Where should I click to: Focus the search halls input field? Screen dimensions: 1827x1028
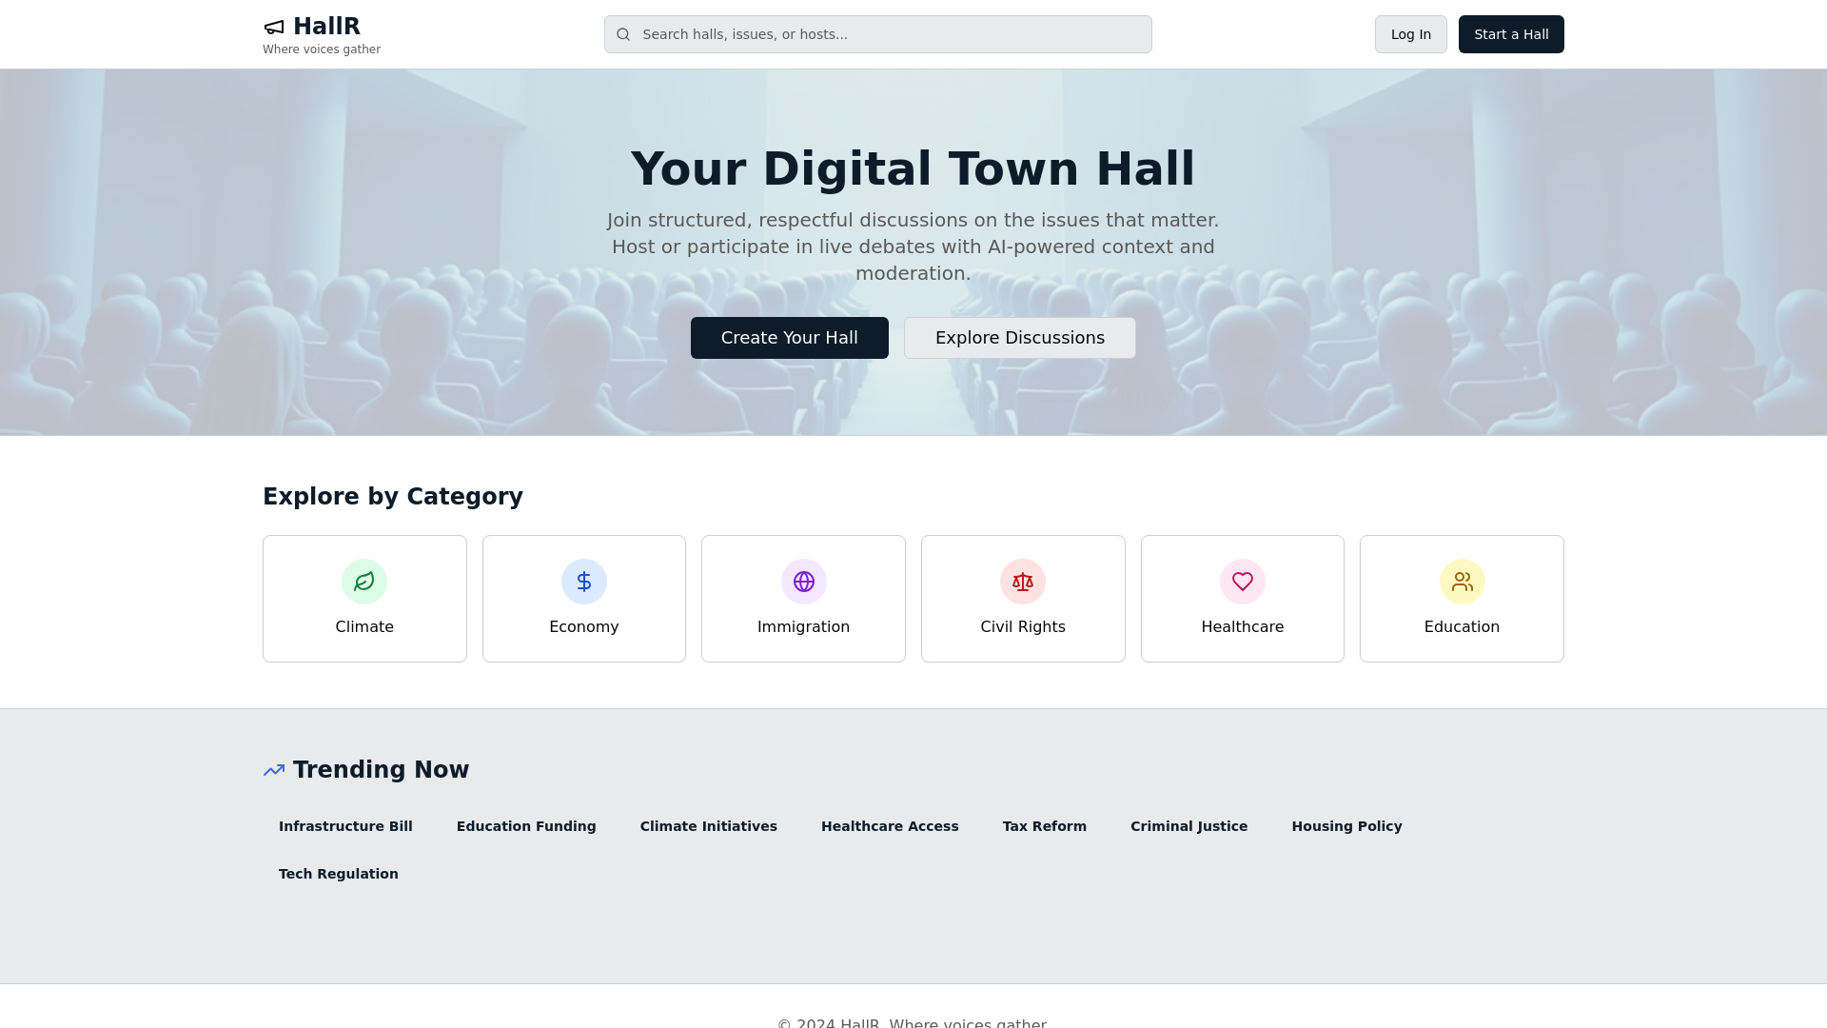(877, 34)
